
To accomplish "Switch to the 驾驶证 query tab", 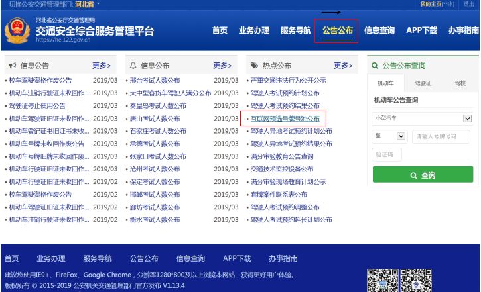I will click(x=423, y=83).
